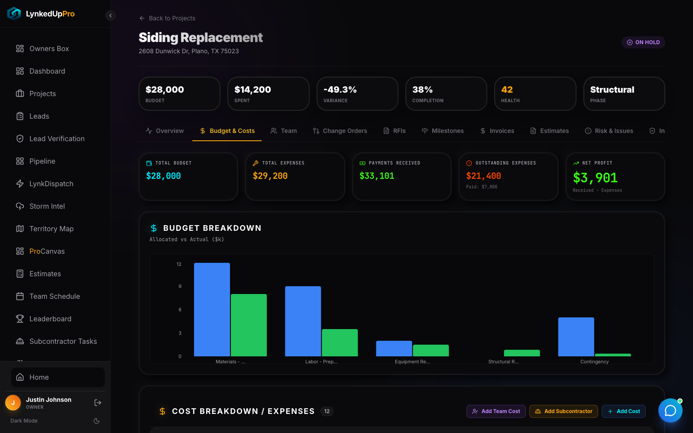Open the Storm Intel cloud icon
Image resolution: width=693 pixels, height=433 pixels.
[20, 206]
